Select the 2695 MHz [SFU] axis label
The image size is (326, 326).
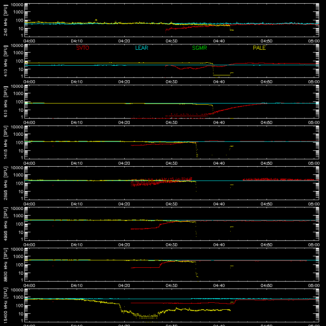pyautogui.click(x=5, y=183)
